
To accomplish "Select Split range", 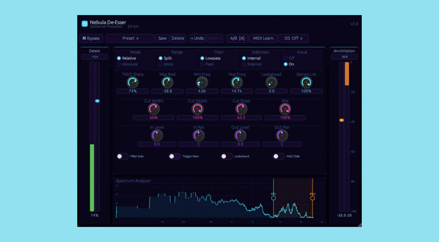I will click(165, 58).
